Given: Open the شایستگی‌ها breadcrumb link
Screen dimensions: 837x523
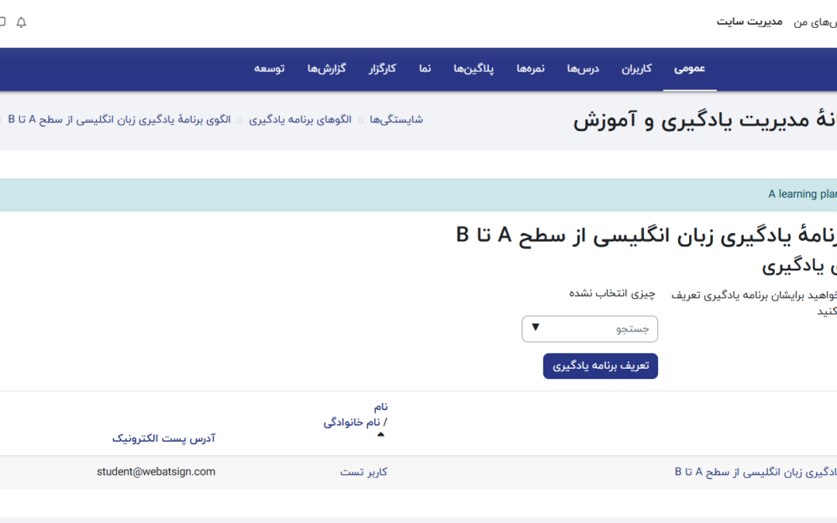Looking at the screenshot, I should coord(396,119).
